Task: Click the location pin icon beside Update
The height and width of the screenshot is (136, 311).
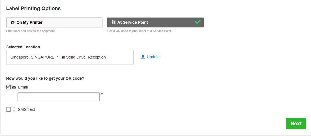Action: pyautogui.click(x=143, y=57)
